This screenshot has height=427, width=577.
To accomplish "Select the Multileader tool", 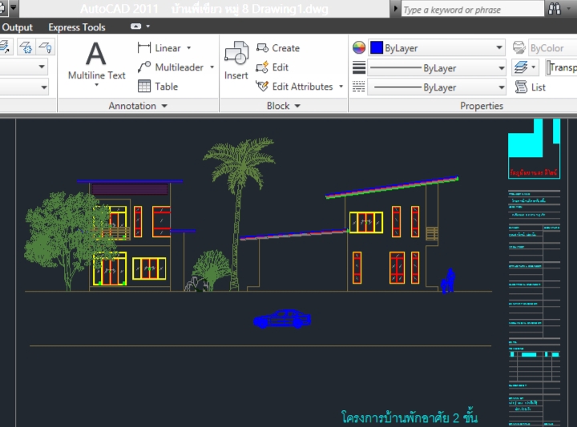I will (x=171, y=67).
